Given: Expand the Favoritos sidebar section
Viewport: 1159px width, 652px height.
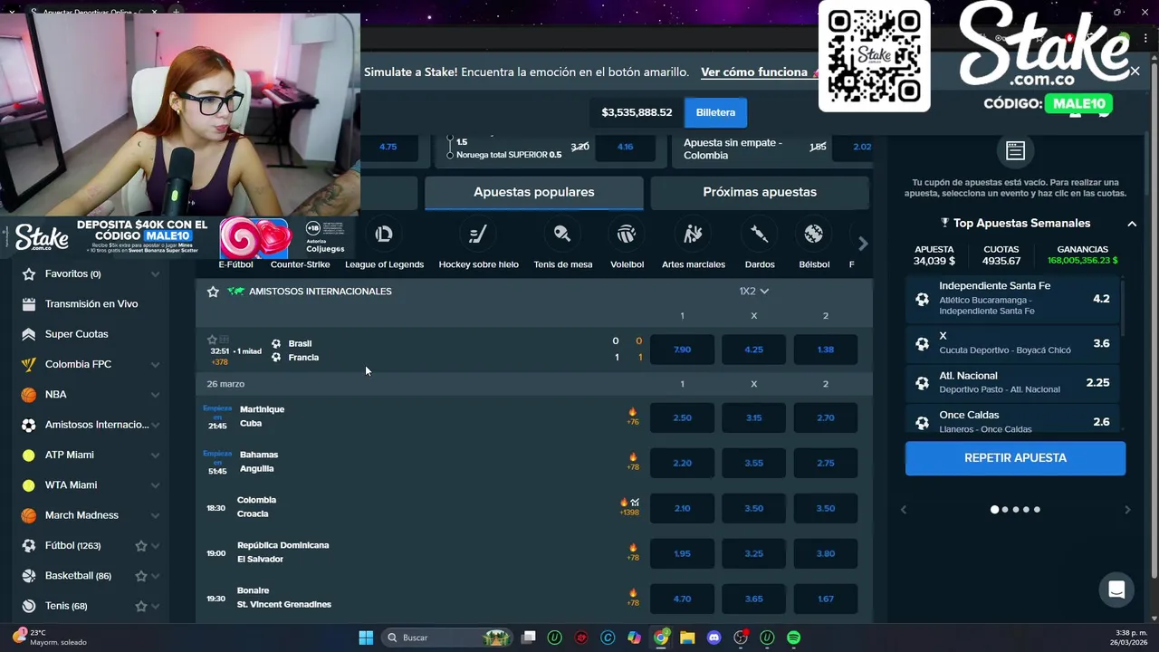Looking at the screenshot, I should tap(155, 274).
